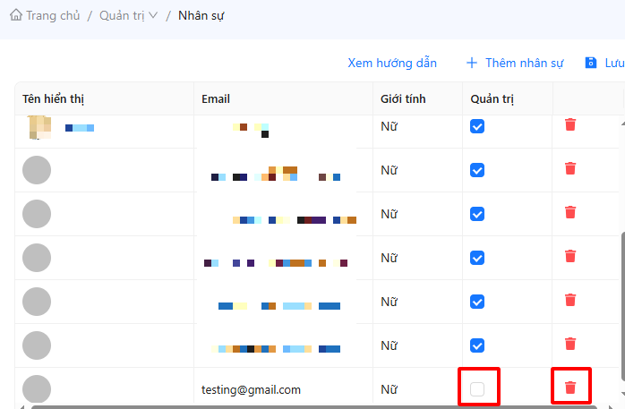Click the avatar in the testing@gmail.com row
The image size is (625, 409).
click(x=36, y=389)
